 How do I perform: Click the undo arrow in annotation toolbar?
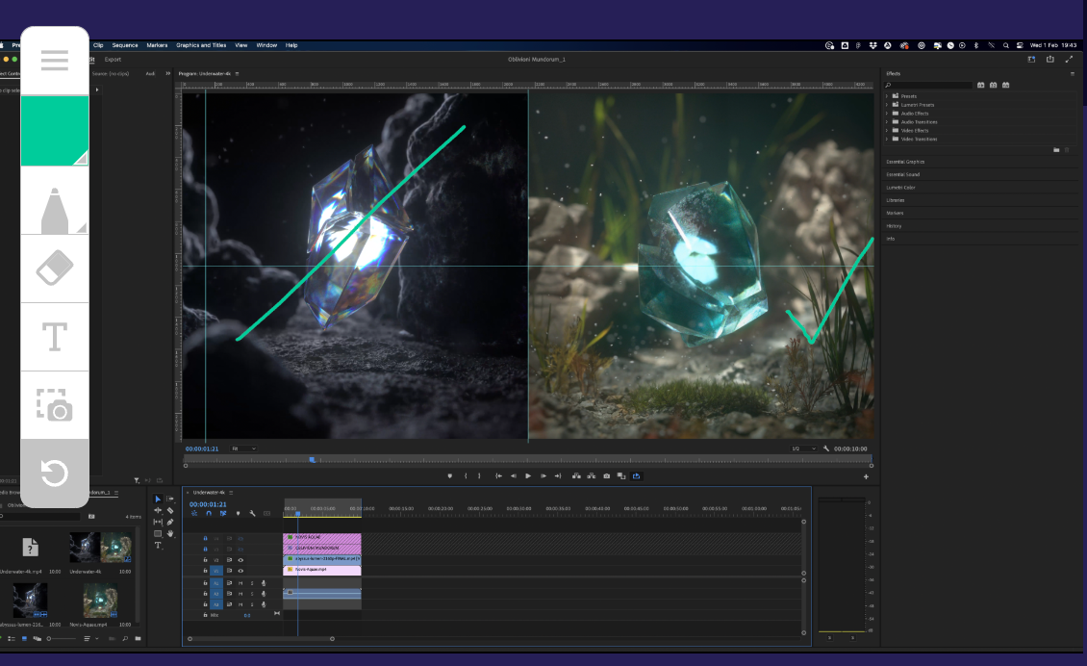tap(55, 473)
